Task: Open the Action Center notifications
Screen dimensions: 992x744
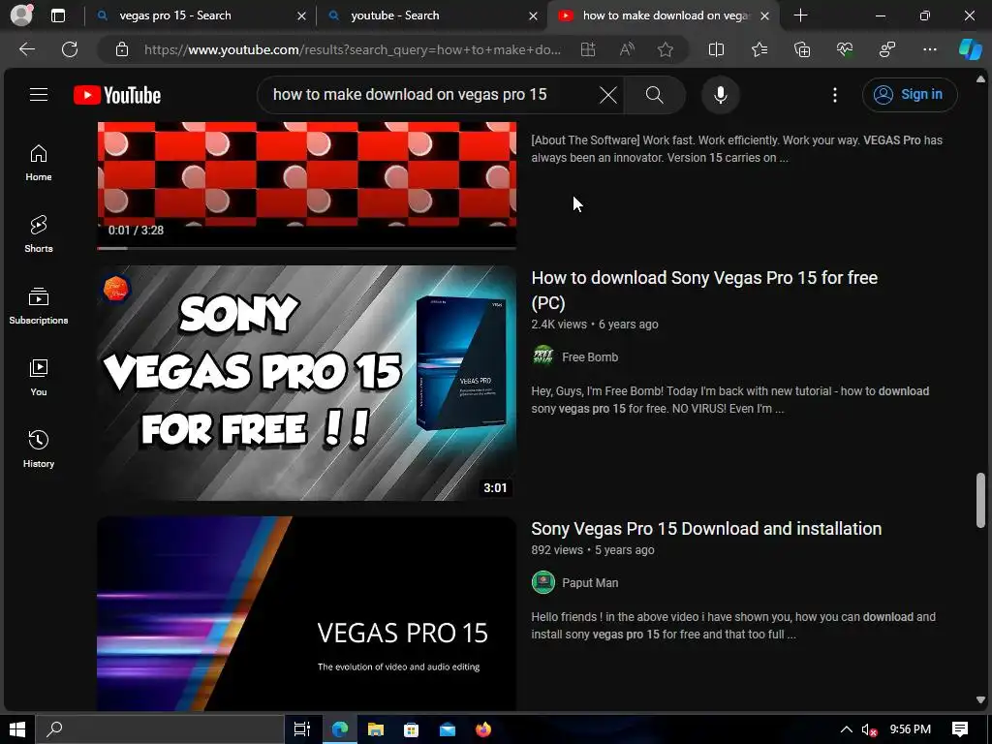Action: tap(960, 729)
